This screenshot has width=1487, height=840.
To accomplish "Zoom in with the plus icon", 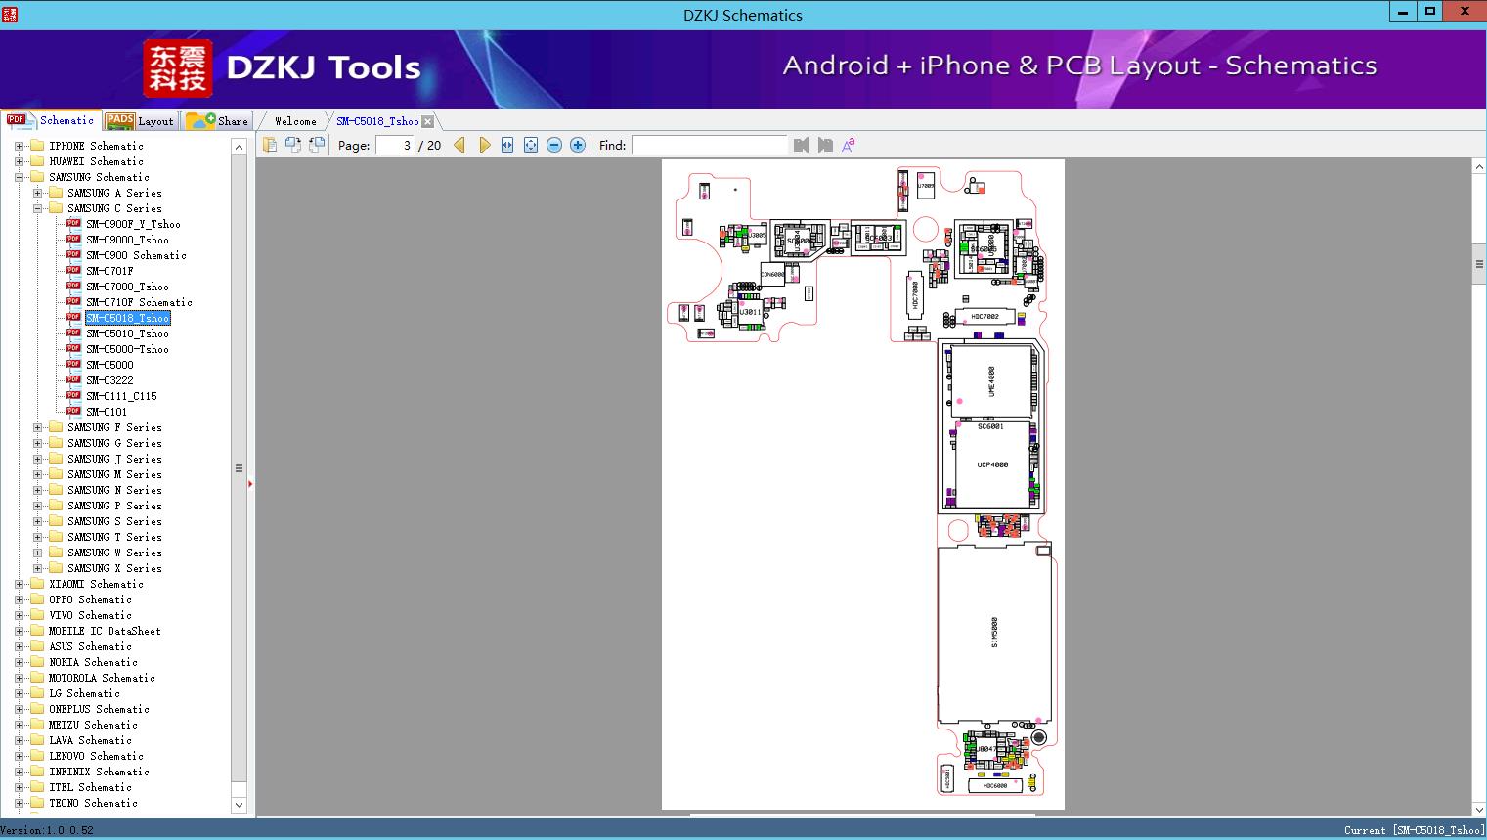I will point(578,145).
